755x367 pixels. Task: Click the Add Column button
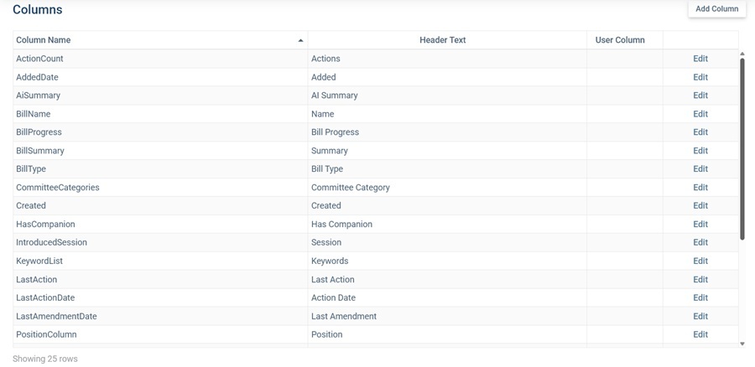[716, 9]
